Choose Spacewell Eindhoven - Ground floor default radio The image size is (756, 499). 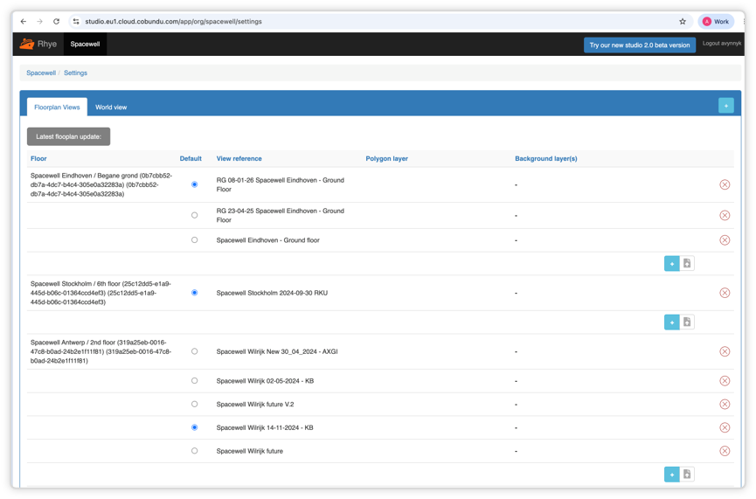click(194, 239)
